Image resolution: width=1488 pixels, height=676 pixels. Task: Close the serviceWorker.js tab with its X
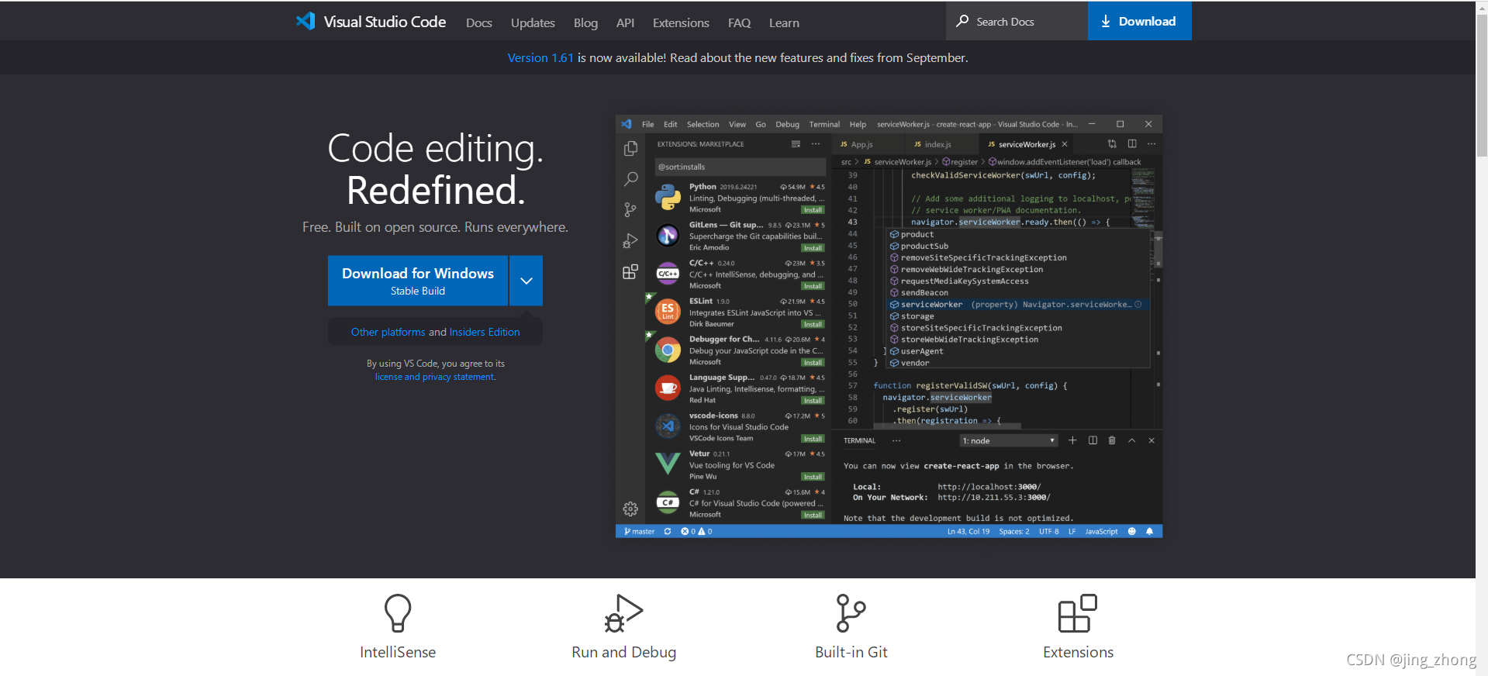pos(1065,144)
